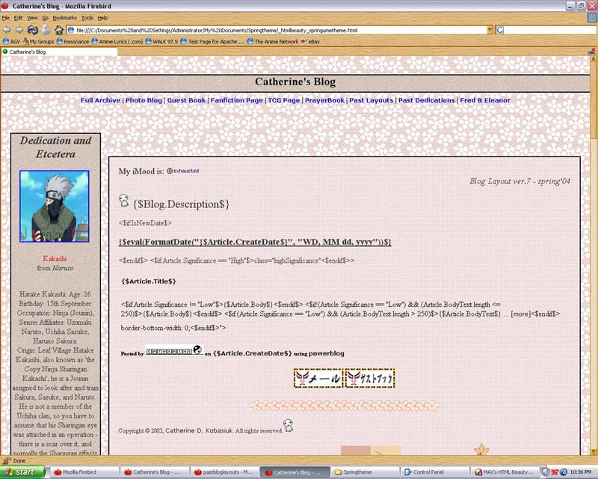The width and height of the screenshot is (598, 479).
Task: Stop loading the page
Action: (46, 30)
